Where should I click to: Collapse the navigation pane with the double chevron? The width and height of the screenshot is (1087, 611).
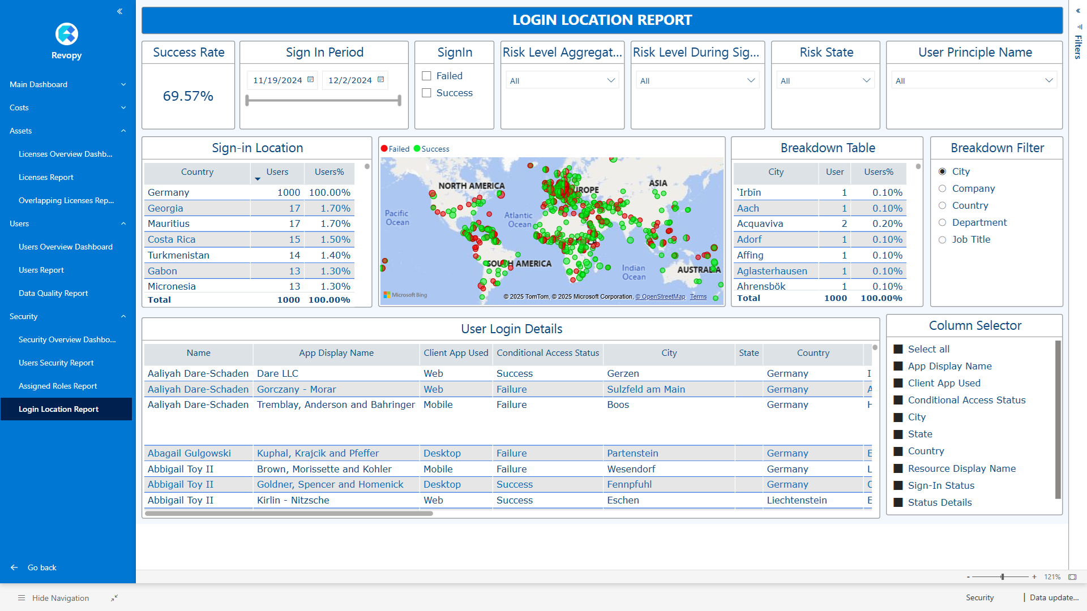click(119, 11)
